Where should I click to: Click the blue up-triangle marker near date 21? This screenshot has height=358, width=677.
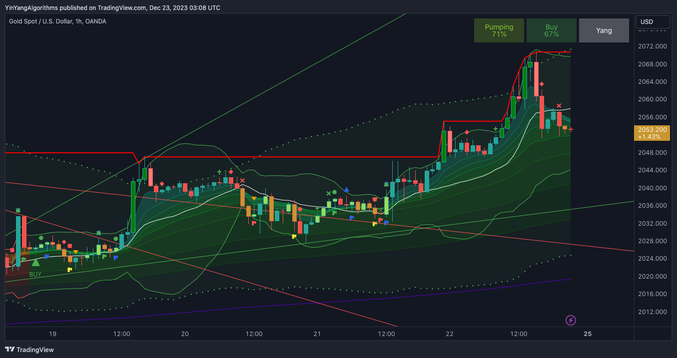coord(346,190)
